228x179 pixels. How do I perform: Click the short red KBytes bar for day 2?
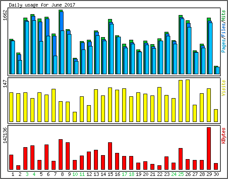(18, 168)
